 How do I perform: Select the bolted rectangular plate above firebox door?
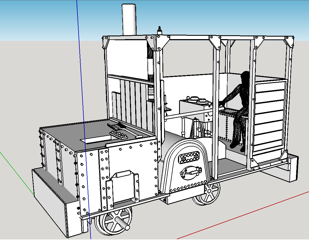point(189,157)
